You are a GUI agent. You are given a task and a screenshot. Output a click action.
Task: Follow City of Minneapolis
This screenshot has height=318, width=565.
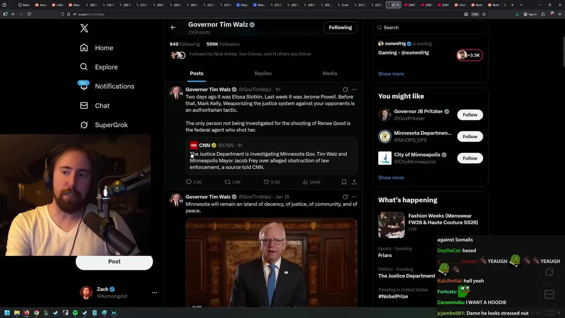click(x=470, y=158)
